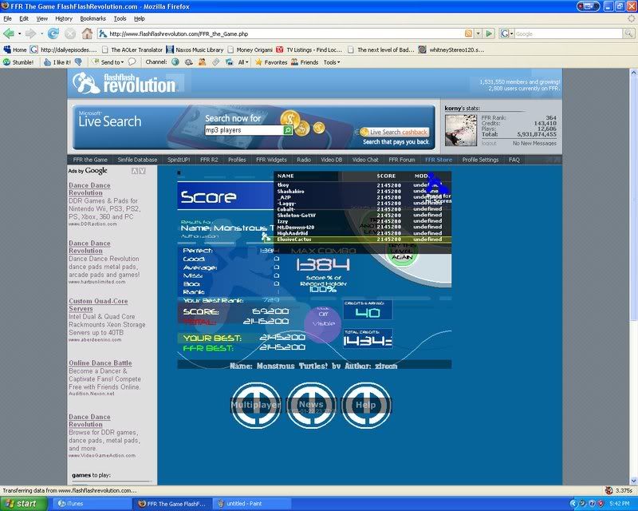Open the Simfile Database nav tab
Viewport: 638px width, 511px height.
coord(138,160)
